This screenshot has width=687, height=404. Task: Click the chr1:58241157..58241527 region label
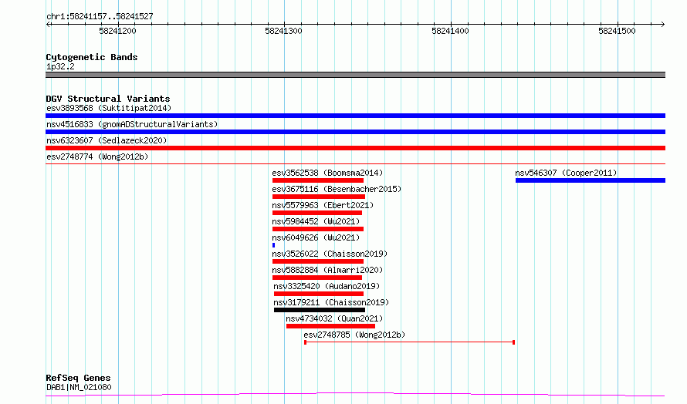[100, 17]
